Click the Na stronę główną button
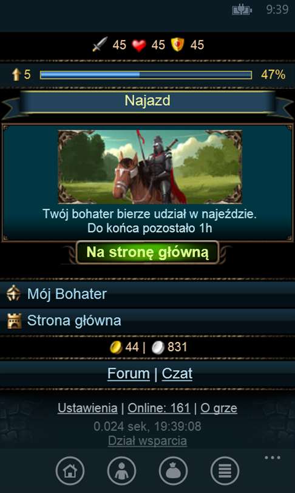This screenshot has width=295, height=493. pyautogui.click(x=147, y=252)
